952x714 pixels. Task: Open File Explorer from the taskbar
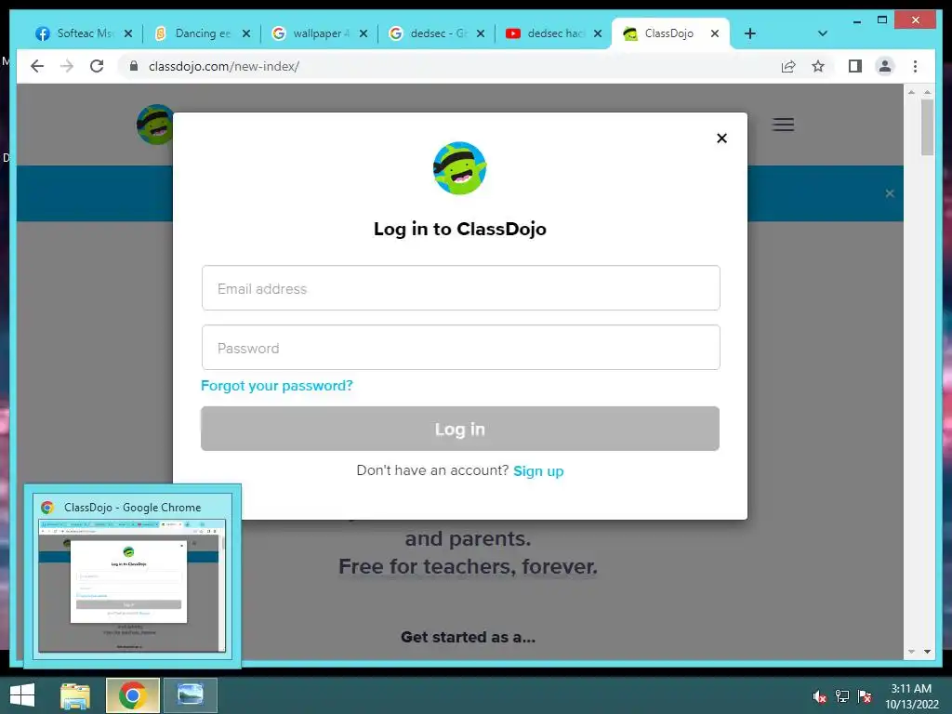[x=75, y=695]
